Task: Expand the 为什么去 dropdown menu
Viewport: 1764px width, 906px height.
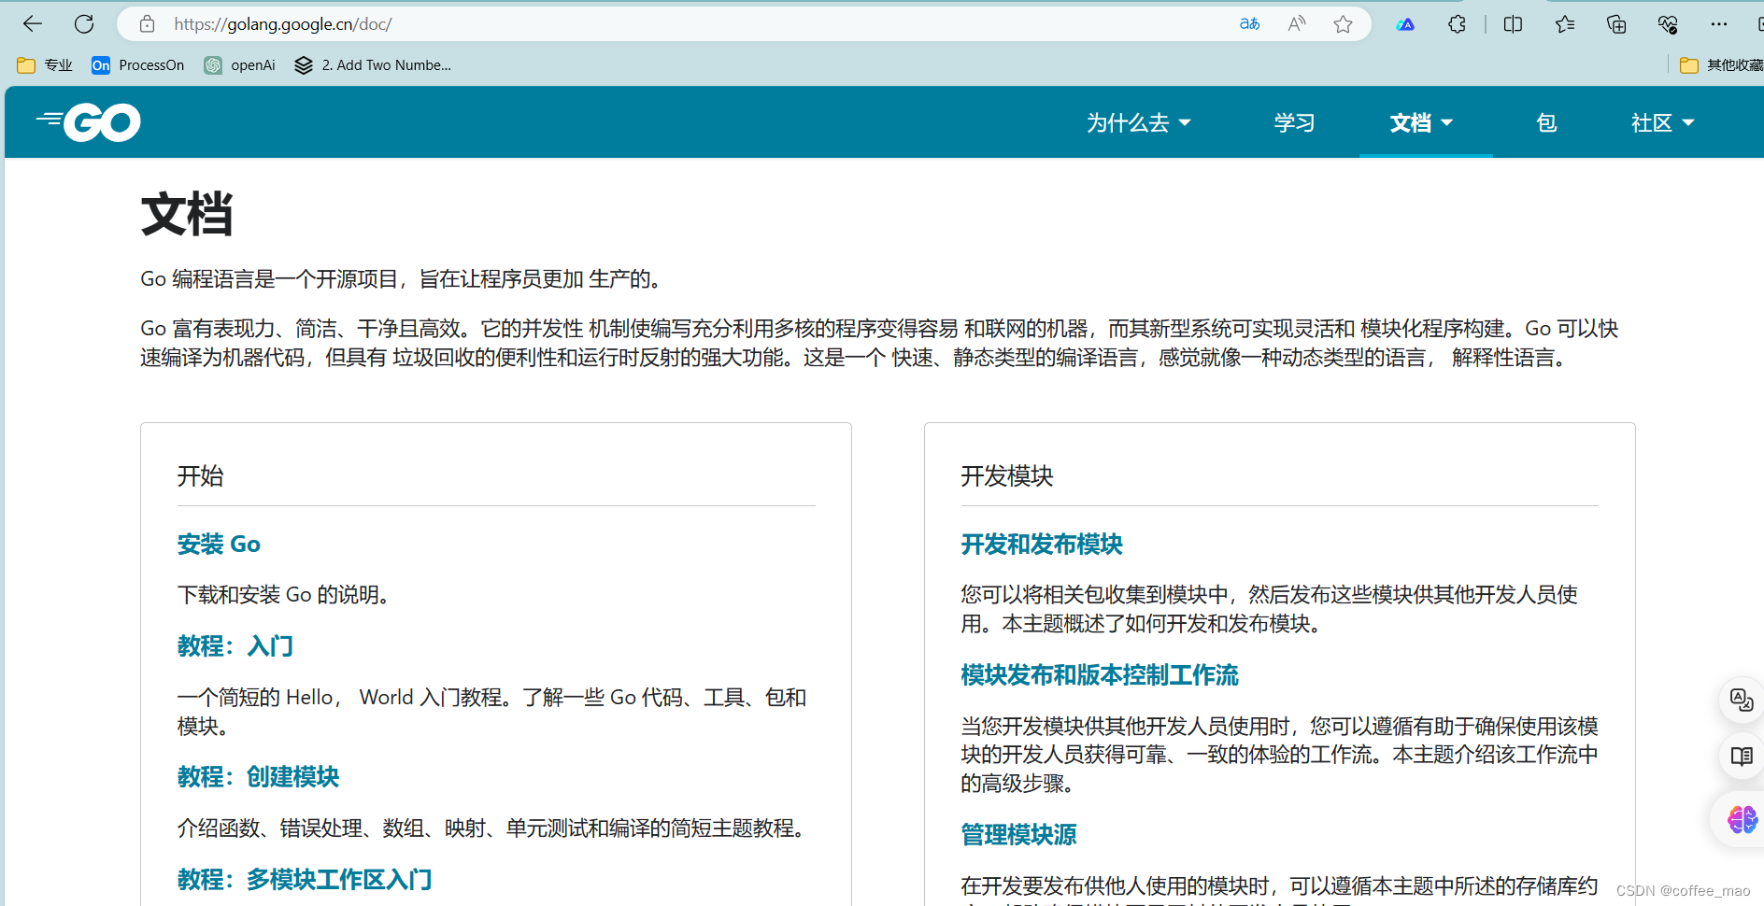Action: (1139, 122)
